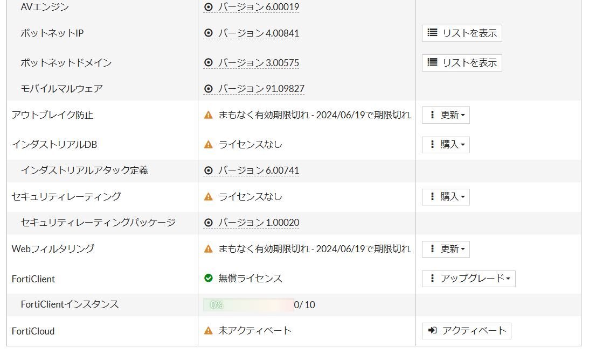Open the 更新 dropdown for Webフィルタリング
610x356 pixels.
(x=446, y=249)
